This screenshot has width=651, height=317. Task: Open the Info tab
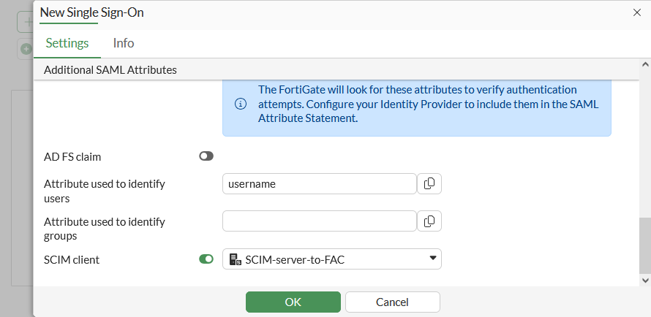pyautogui.click(x=124, y=43)
